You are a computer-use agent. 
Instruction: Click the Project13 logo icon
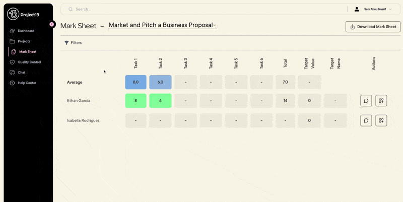coord(13,14)
